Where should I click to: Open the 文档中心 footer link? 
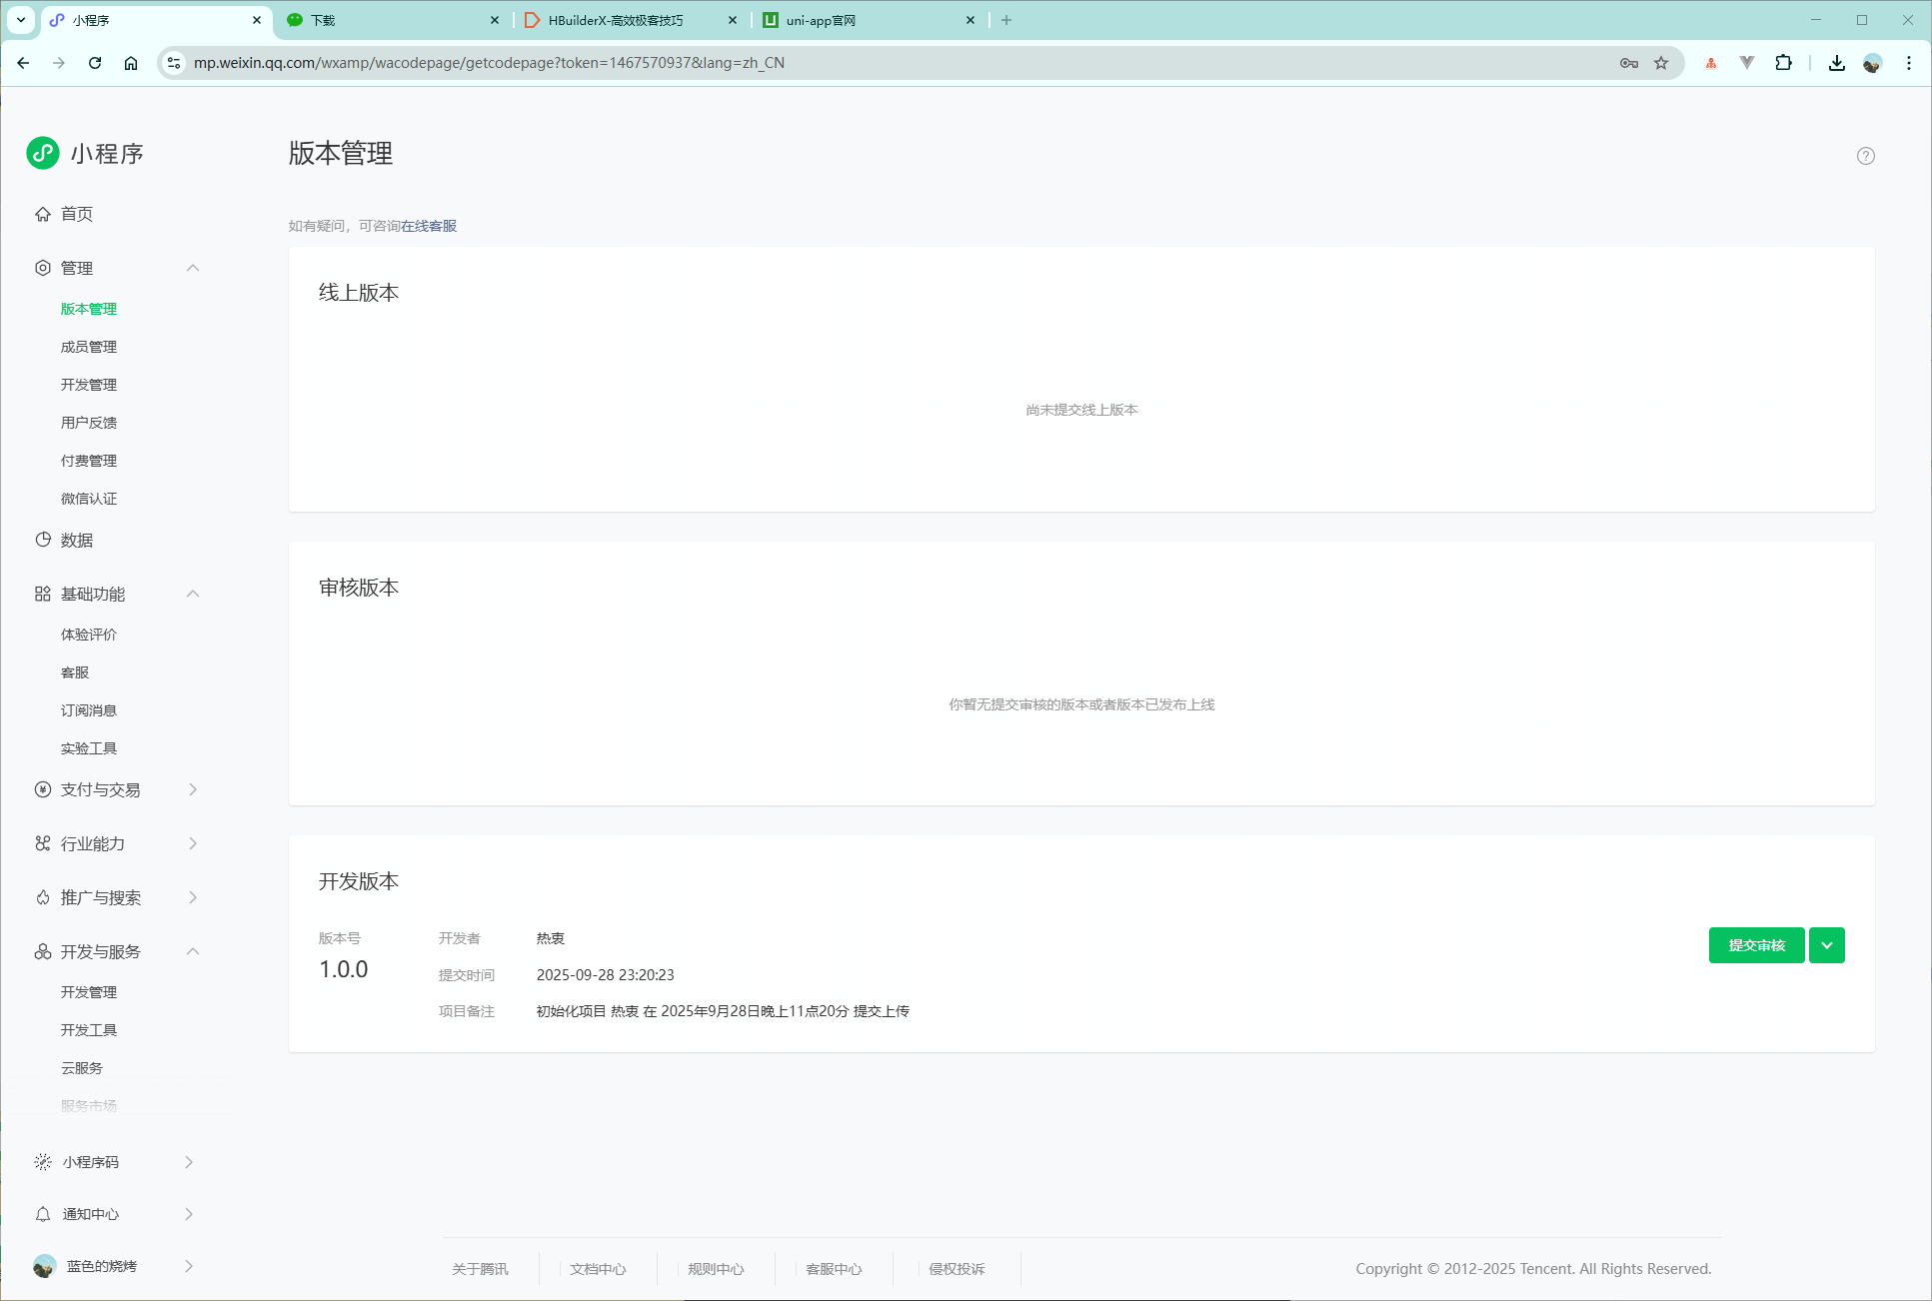[598, 1269]
